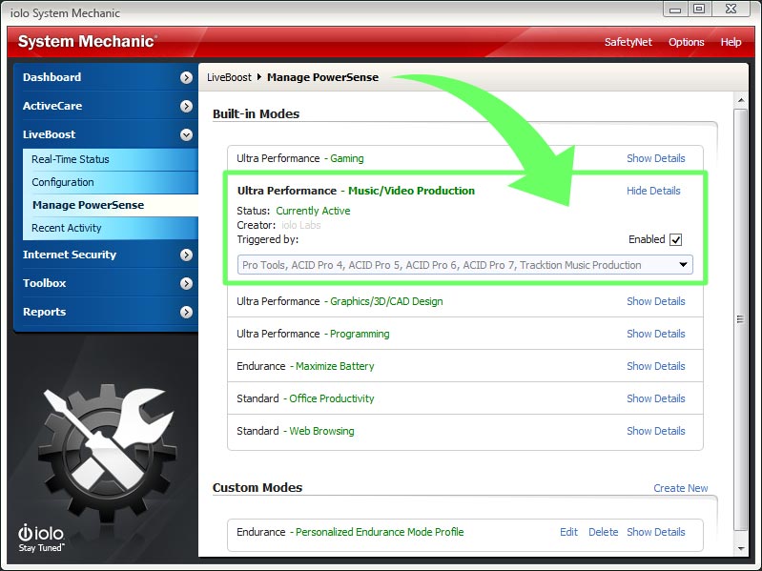Show Details for Gaming mode
Image resolution: width=762 pixels, height=571 pixels.
click(x=655, y=158)
